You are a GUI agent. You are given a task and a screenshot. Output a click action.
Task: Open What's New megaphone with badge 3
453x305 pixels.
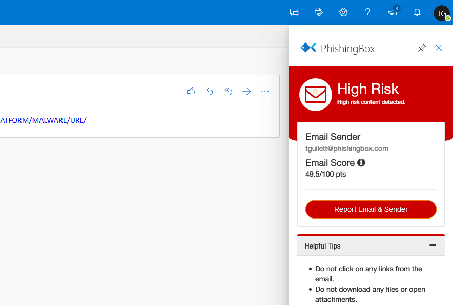pos(393,12)
